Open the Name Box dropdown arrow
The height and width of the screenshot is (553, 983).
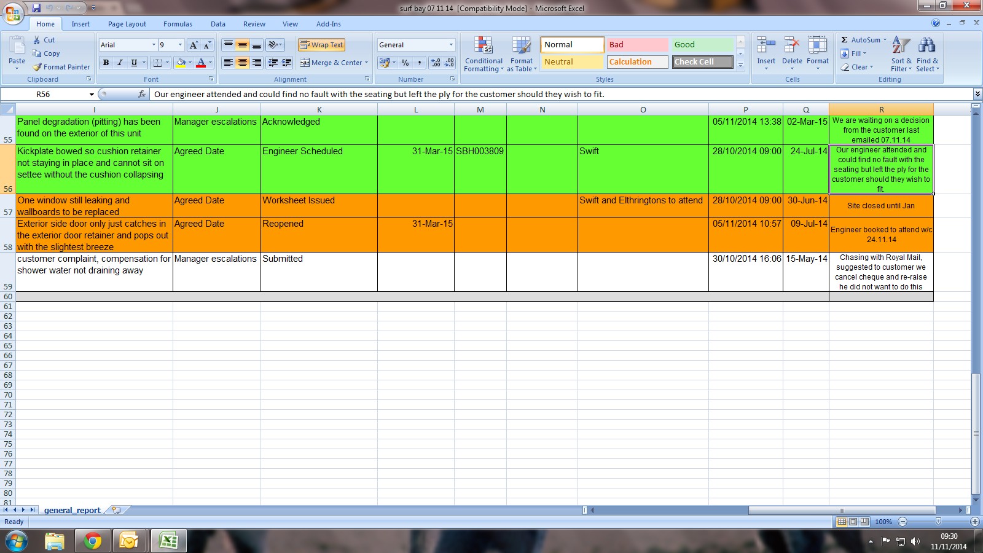point(92,95)
